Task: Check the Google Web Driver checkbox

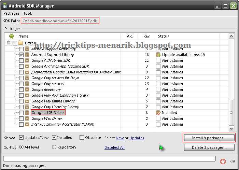Action: click(x=21, y=118)
